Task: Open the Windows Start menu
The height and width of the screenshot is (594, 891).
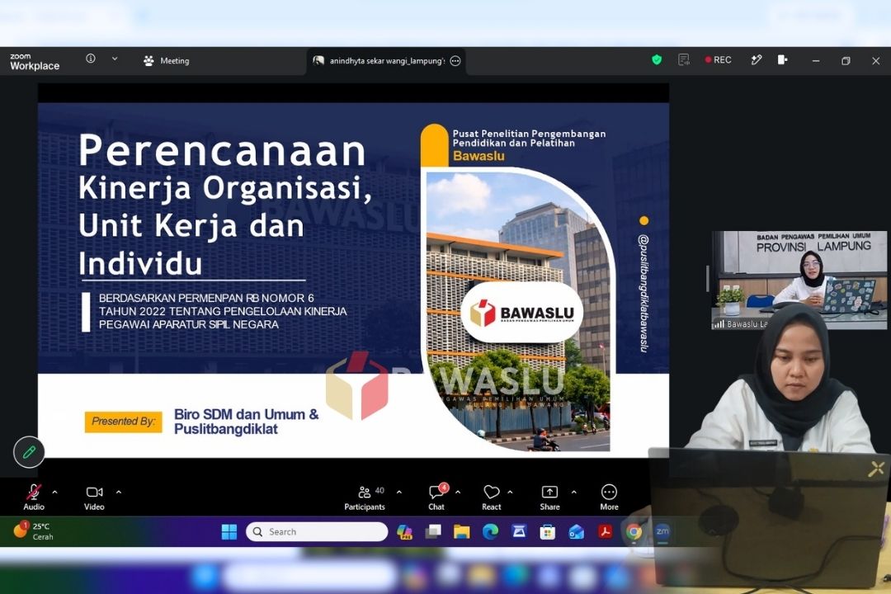Action: [x=229, y=531]
